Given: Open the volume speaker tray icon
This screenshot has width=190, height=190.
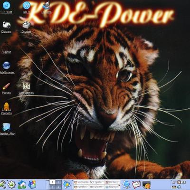Looking at the screenshot, I should coord(179,187).
